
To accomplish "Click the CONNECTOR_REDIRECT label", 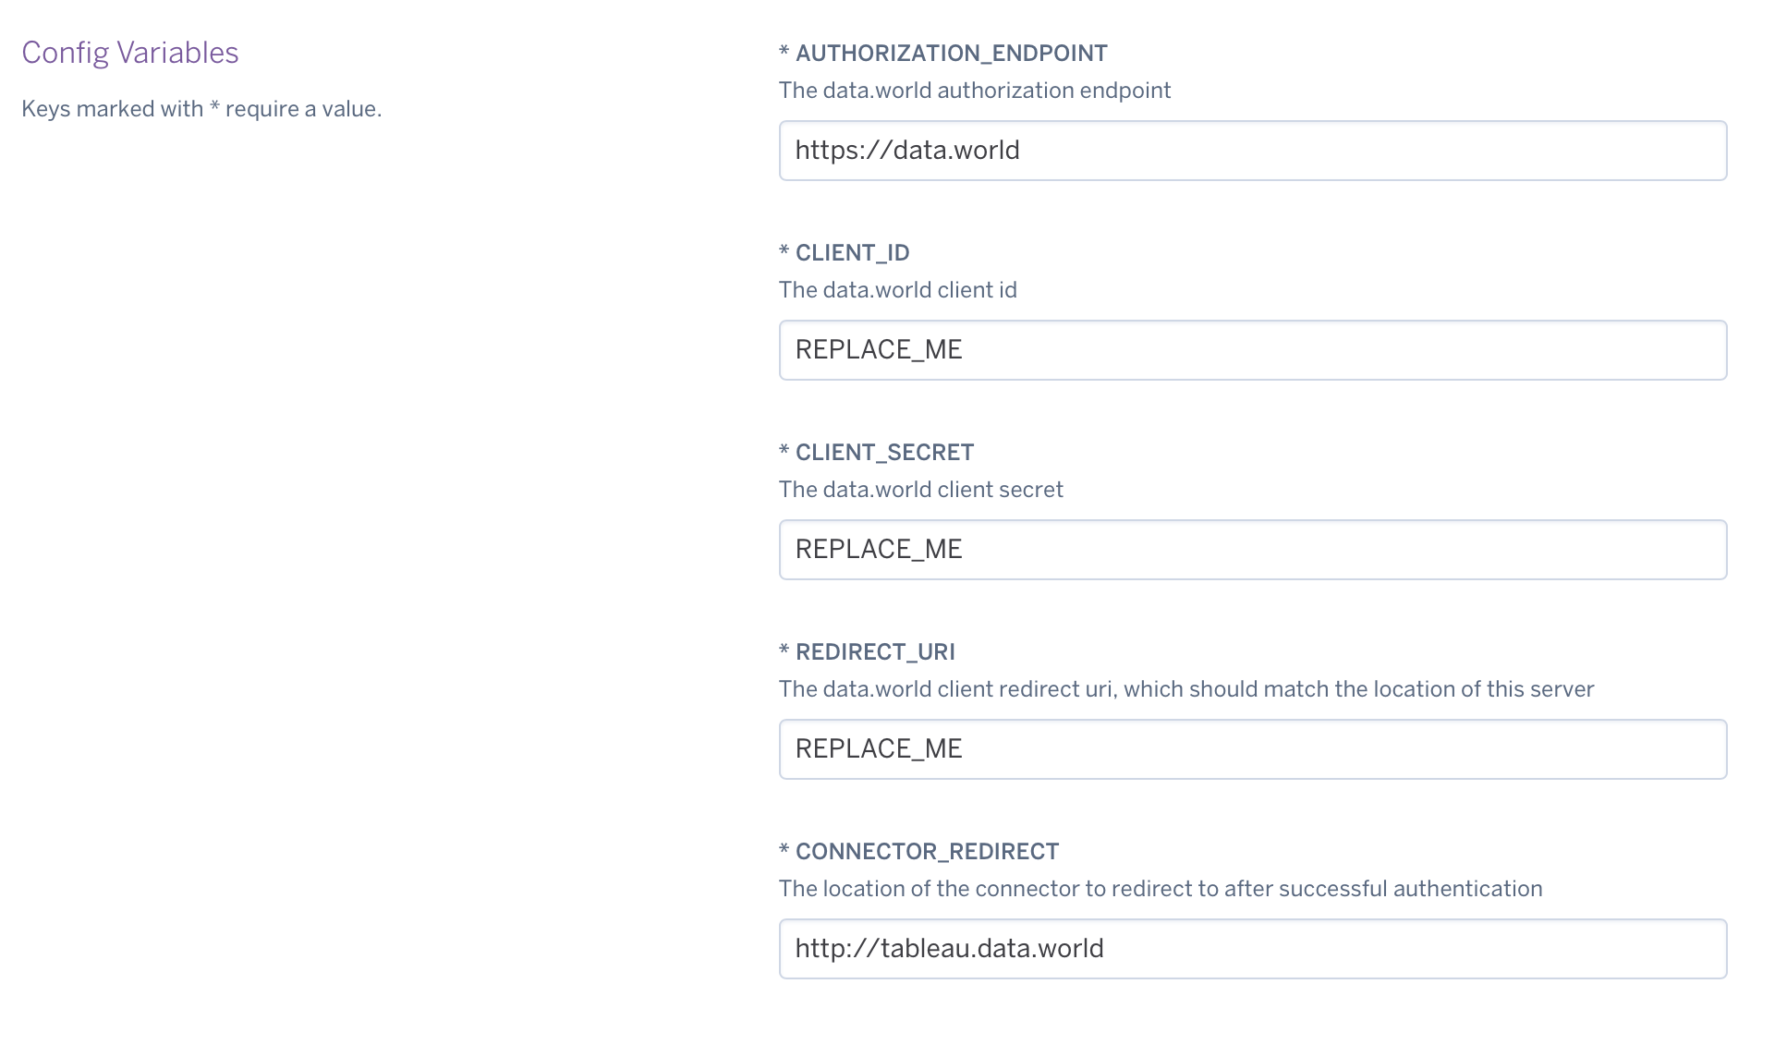I will [927, 852].
